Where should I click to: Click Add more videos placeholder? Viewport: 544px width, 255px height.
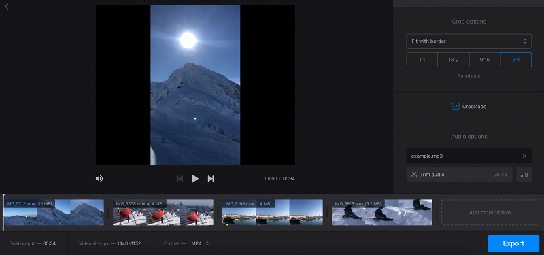tap(490, 212)
